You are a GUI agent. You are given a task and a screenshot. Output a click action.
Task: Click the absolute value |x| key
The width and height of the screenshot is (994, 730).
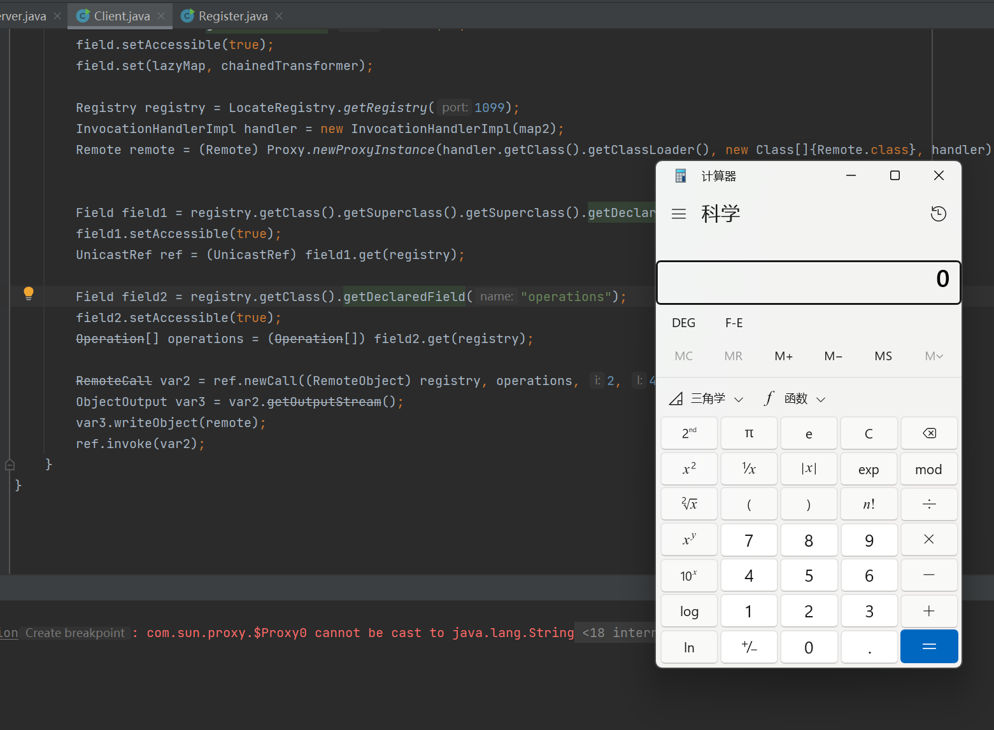pyautogui.click(x=809, y=469)
